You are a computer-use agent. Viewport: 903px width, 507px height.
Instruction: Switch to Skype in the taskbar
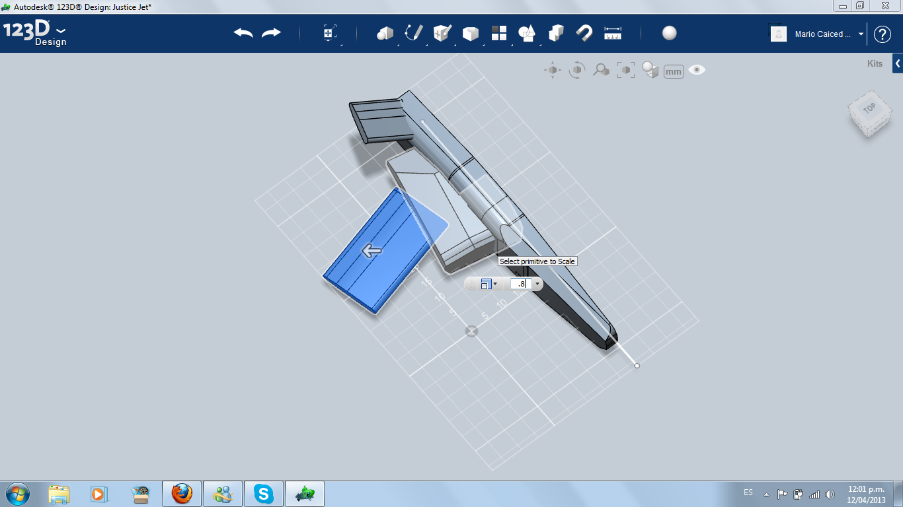(x=264, y=494)
